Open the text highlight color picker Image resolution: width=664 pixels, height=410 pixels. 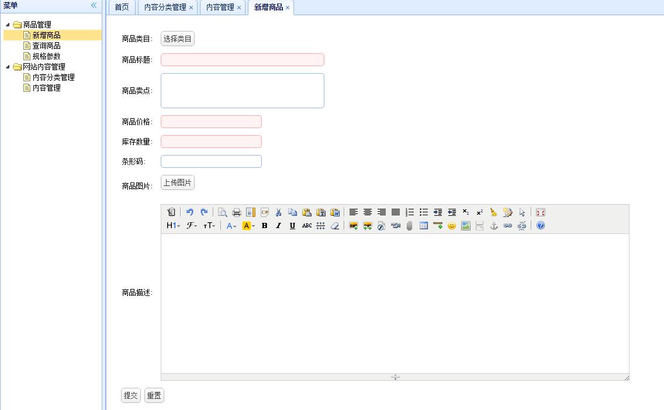coord(248,226)
